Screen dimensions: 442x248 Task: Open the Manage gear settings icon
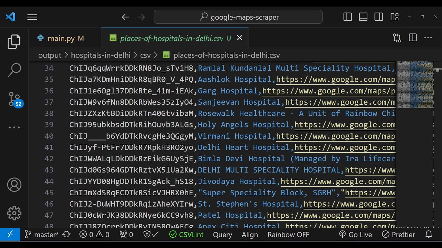tap(14, 213)
